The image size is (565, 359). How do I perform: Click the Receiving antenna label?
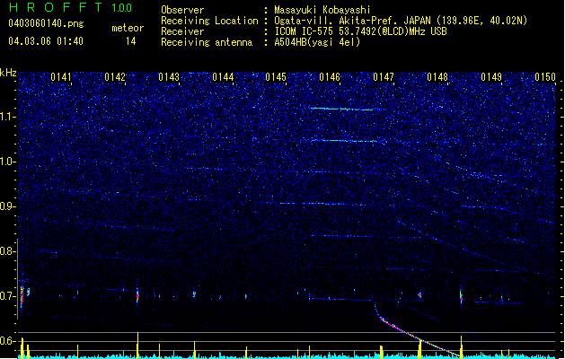pos(207,42)
